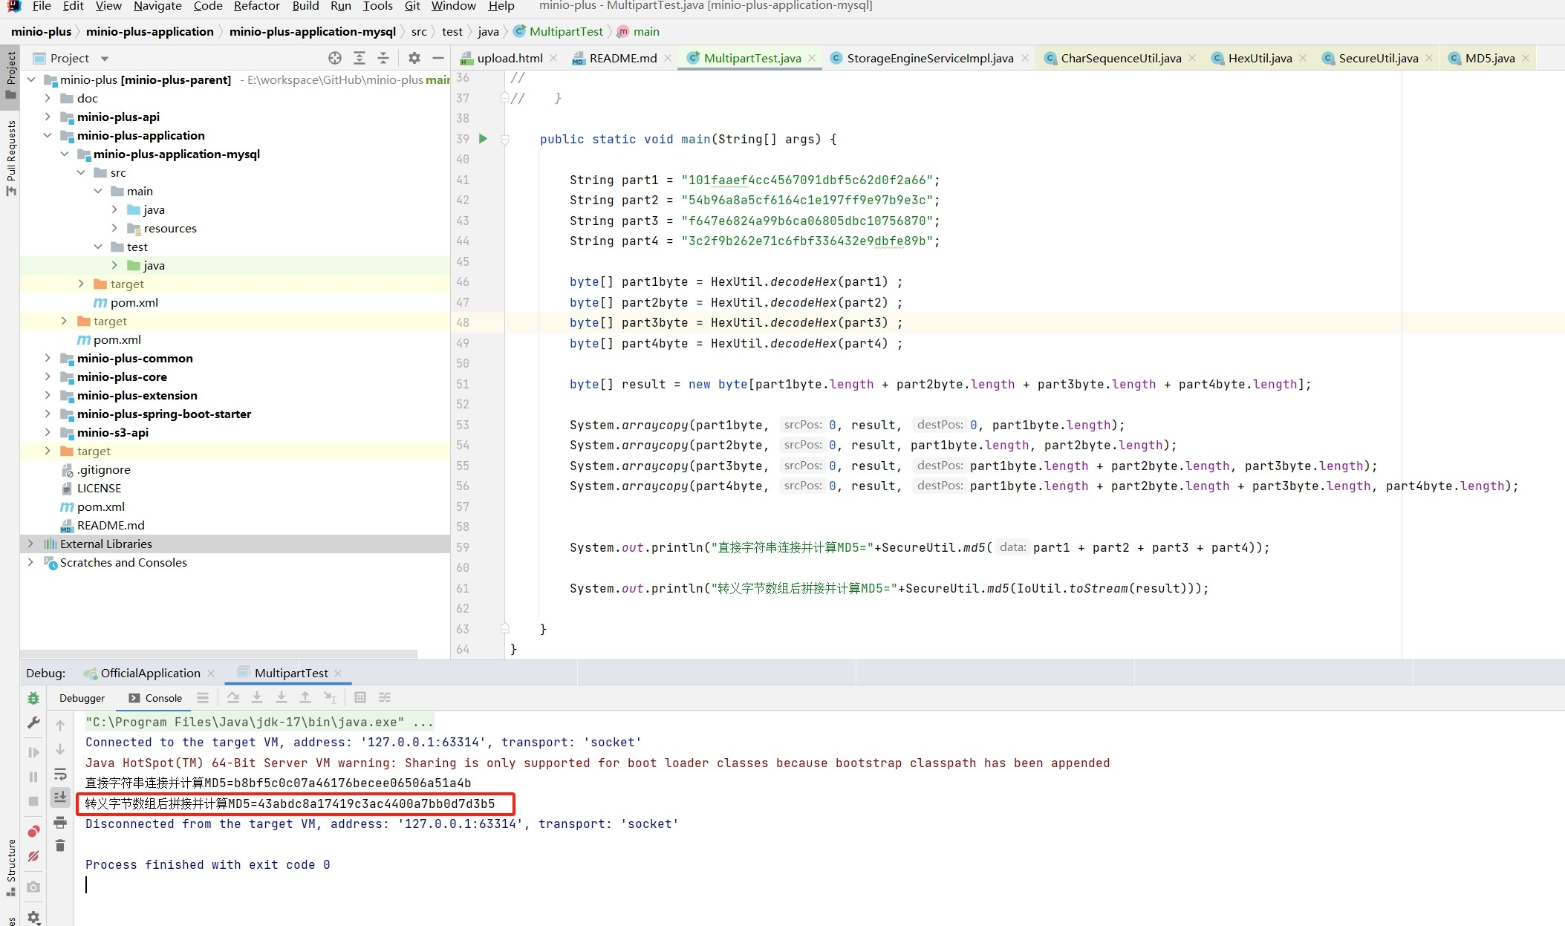Screen dimensions: 1565x926
Task: Hide the Project panel with minus icon
Action: coord(438,58)
